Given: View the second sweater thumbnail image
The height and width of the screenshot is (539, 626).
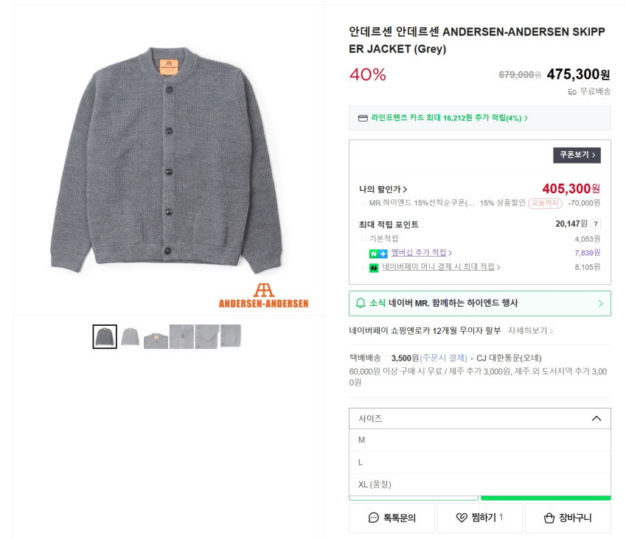Looking at the screenshot, I should pyautogui.click(x=131, y=336).
